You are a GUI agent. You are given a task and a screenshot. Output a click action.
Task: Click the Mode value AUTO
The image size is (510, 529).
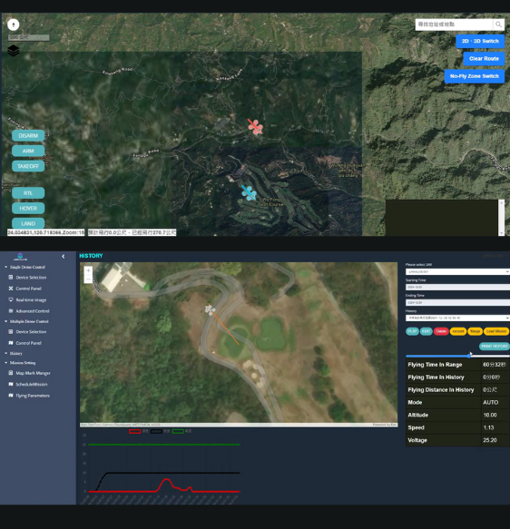coord(490,402)
